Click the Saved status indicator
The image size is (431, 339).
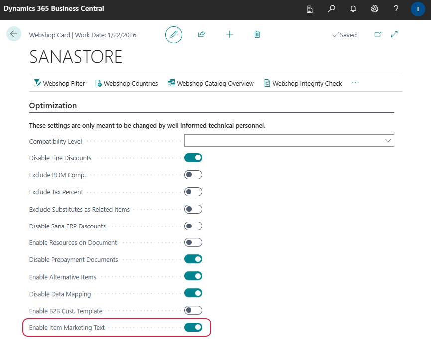344,35
